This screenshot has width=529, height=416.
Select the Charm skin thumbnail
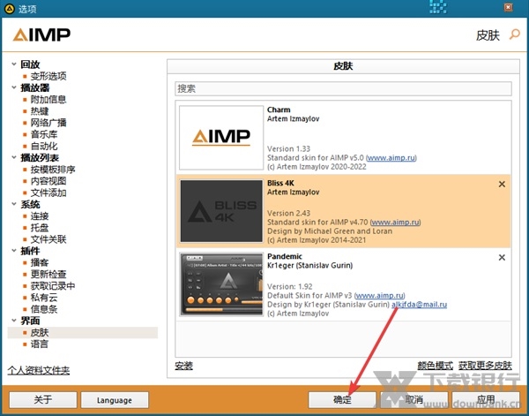221,138
